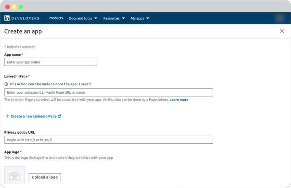Click the external link icon after LinkedIn Page
The height and width of the screenshot is (188, 291).
(59, 116)
